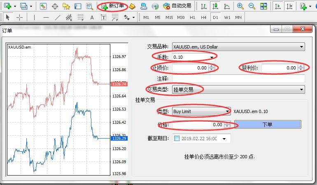This screenshot has width=317, height=185.
Task: Select the M15 timeframe
Action: (169, 18)
